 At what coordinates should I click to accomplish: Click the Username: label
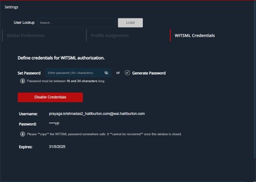point(28,114)
